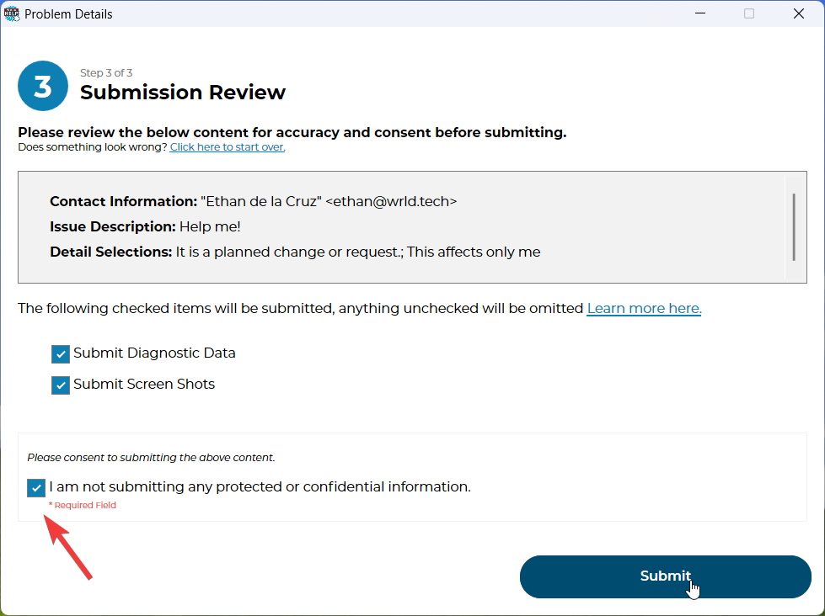825x616 pixels.
Task: Click the 'Problem Details' window title text
Action: pos(68,14)
